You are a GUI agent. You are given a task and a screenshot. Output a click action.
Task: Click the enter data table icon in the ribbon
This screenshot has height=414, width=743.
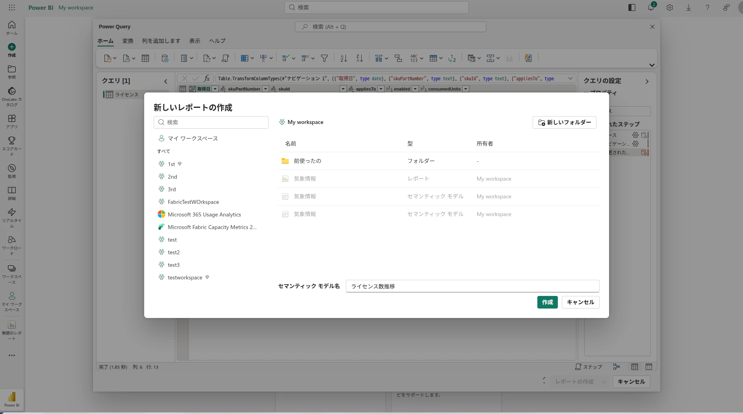tap(145, 58)
